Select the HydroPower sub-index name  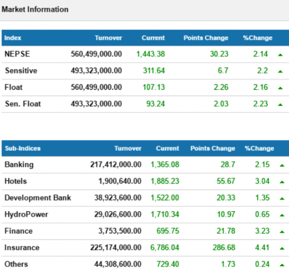(26, 215)
